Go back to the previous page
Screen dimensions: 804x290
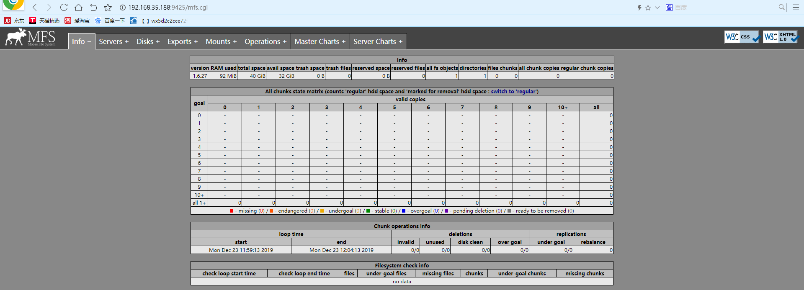[x=35, y=8]
